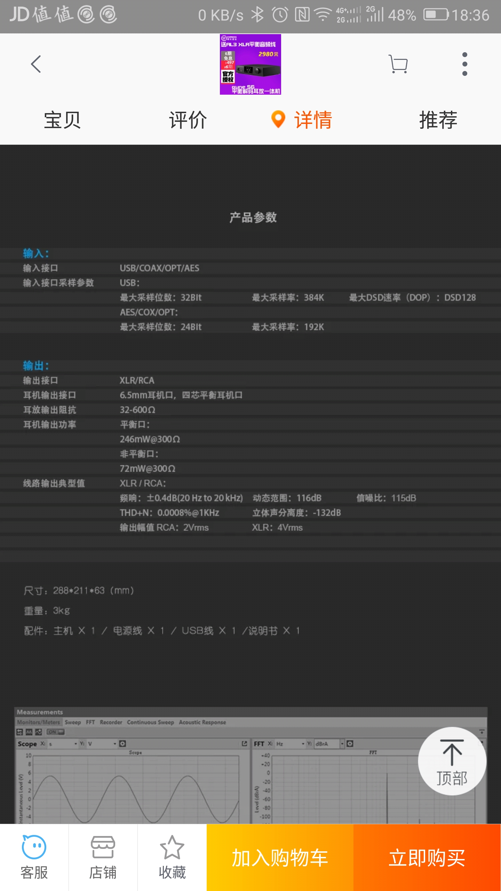Viewport: 501px width, 891px height.
Task: Open the 店铺 store page
Action: pos(103,858)
